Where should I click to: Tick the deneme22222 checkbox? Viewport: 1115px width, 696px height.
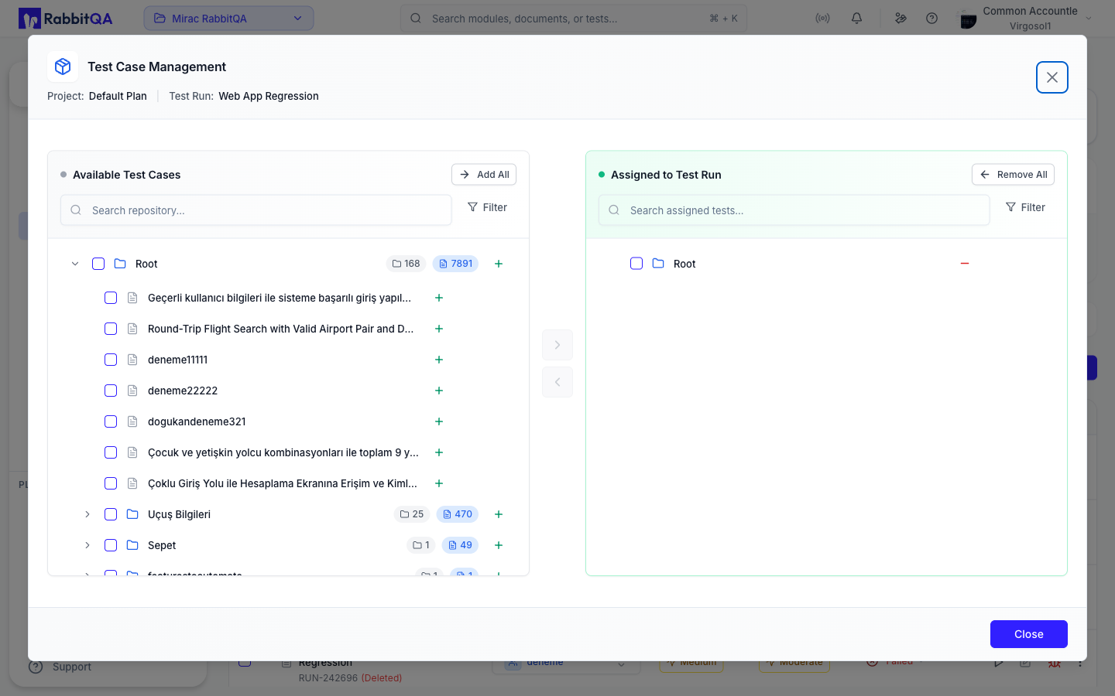click(x=111, y=391)
